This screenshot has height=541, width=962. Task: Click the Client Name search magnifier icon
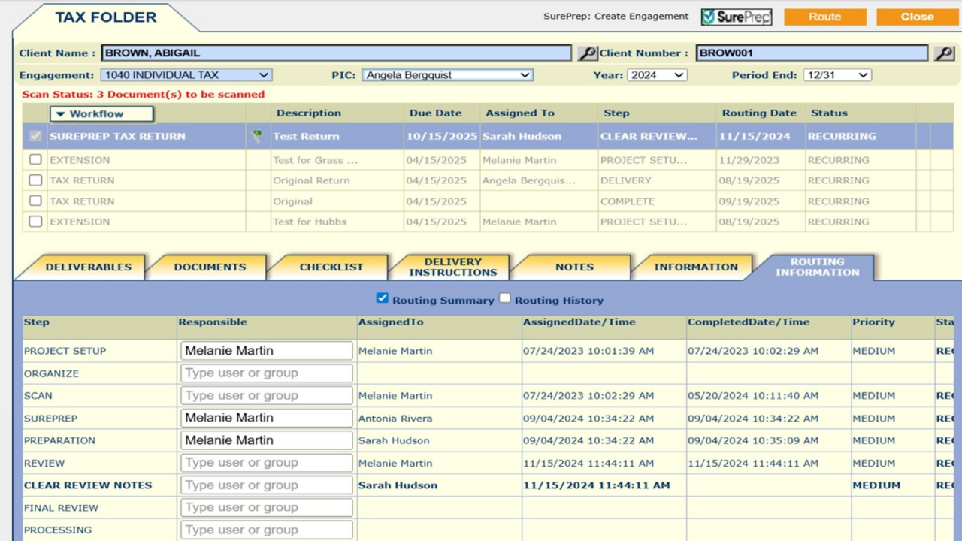[x=587, y=53]
